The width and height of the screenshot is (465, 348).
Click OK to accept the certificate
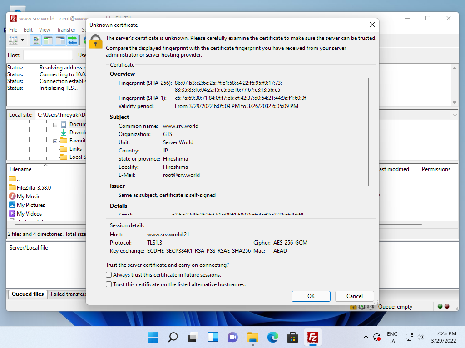(311, 296)
